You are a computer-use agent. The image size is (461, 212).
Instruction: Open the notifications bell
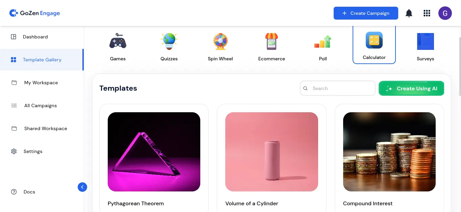409,13
